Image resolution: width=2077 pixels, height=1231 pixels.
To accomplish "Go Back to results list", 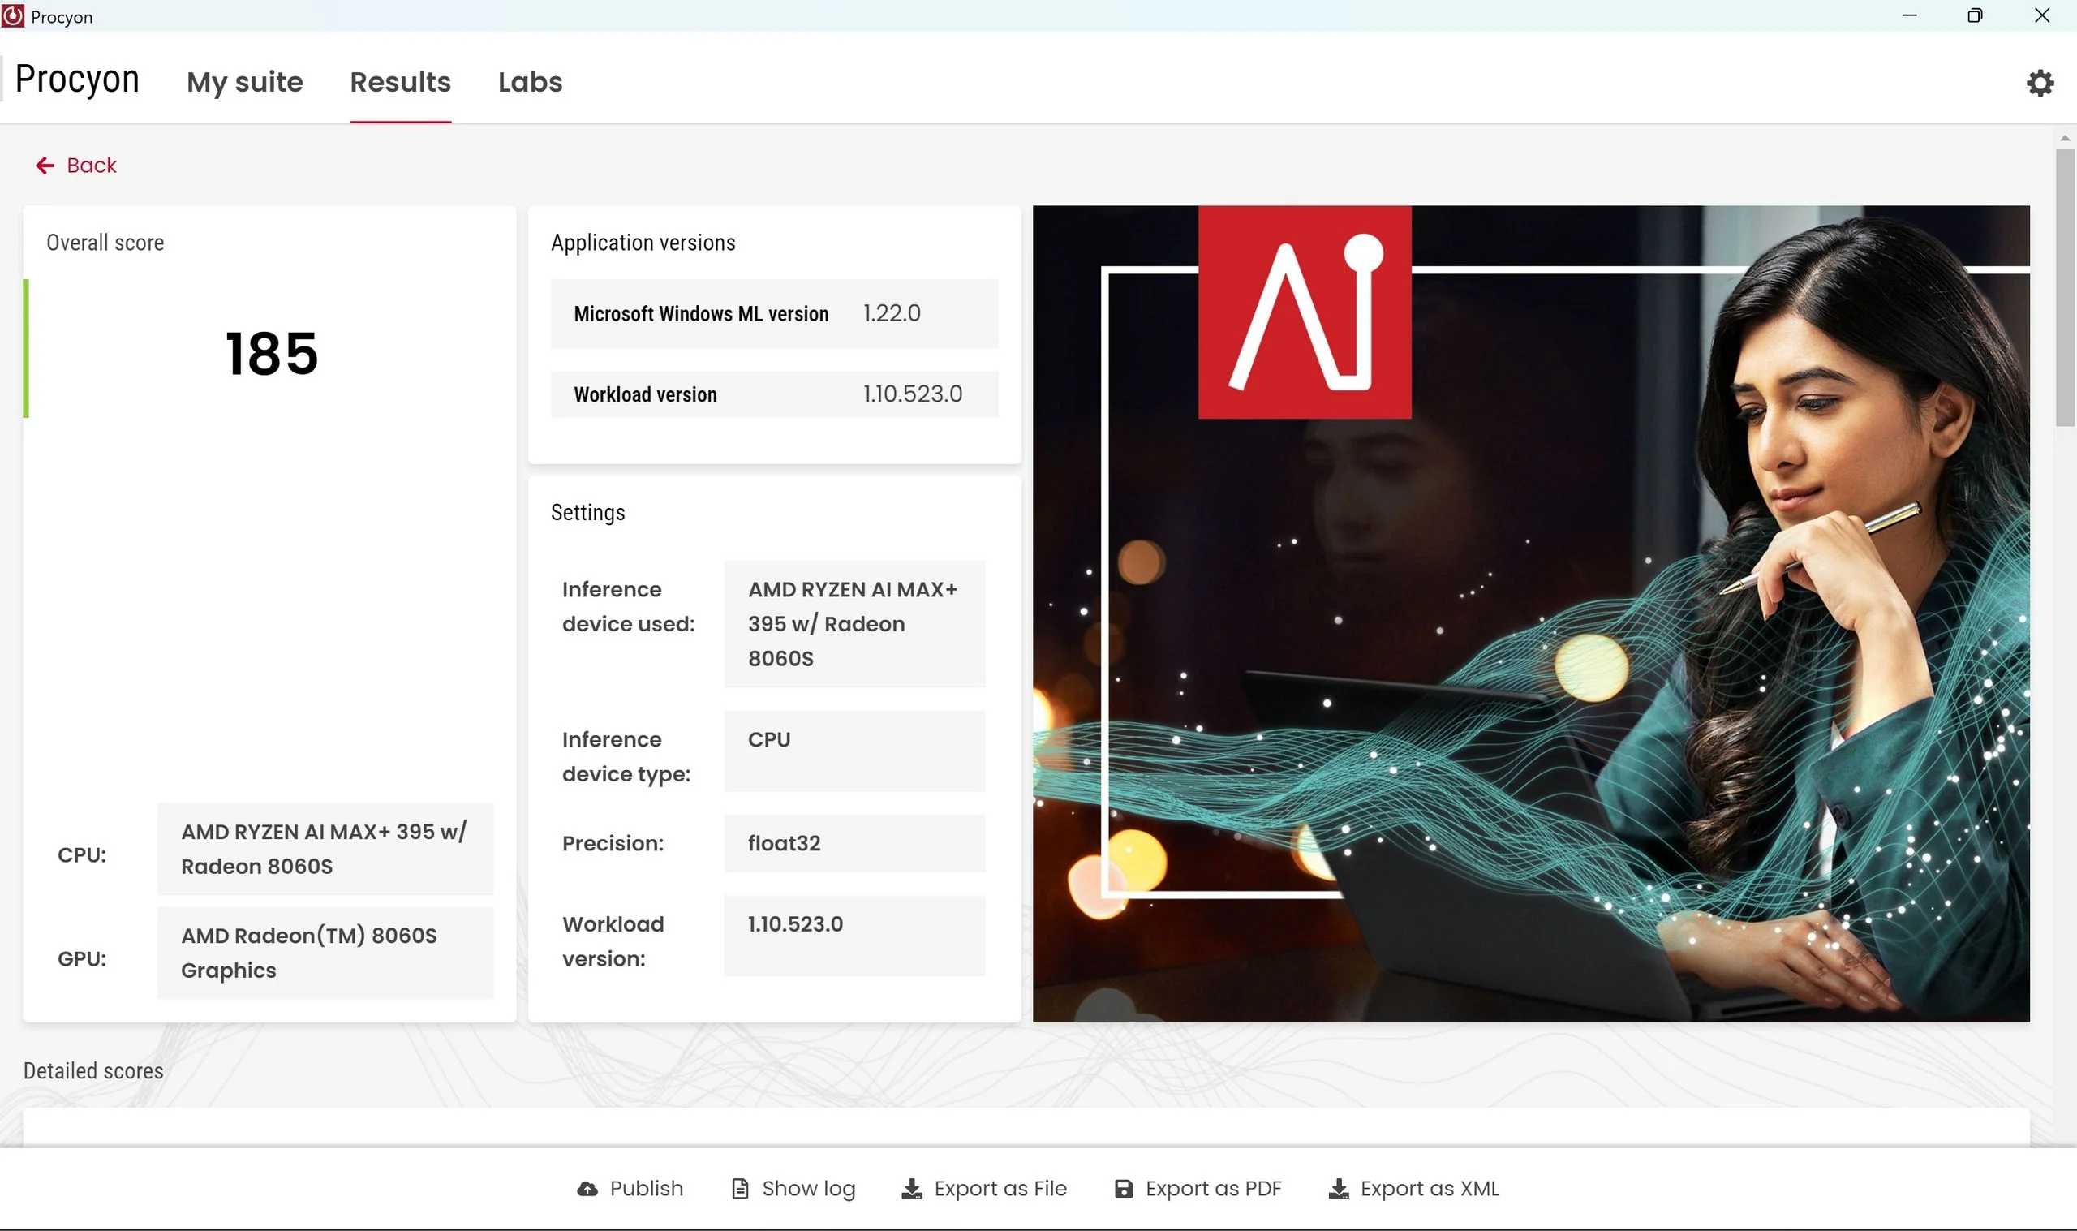I will pyautogui.click(x=91, y=166).
